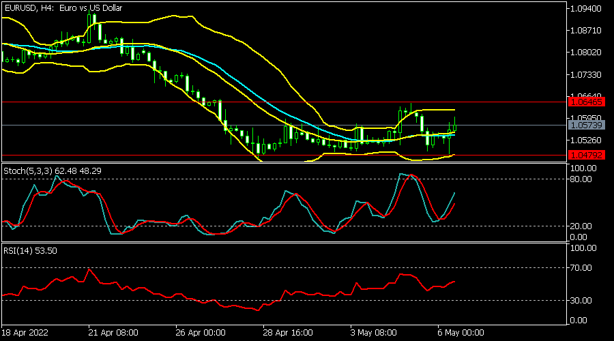This screenshot has width=614, height=341.
Task: Click the 1.08020 price scale value
Action: (586, 53)
